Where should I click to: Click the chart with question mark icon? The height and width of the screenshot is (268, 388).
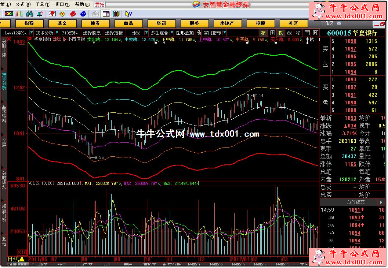click(x=52, y=14)
